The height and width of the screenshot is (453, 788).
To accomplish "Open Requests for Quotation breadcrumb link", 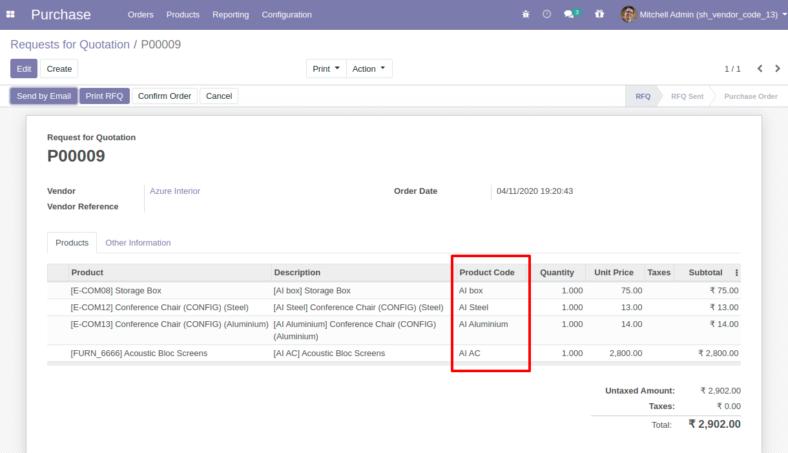I will tap(70, 45).
